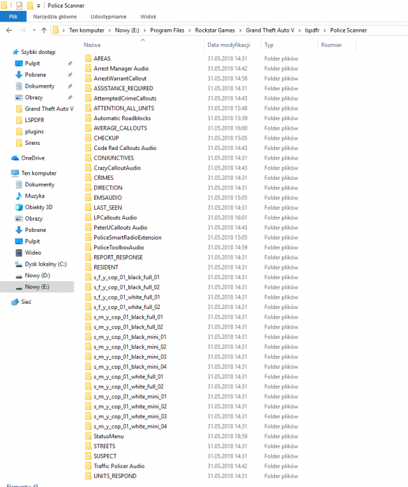Expand chevron after Nowy (E:) breadcrumb
The width and height of the screenshot is (408, 487).
pos(144,31)
